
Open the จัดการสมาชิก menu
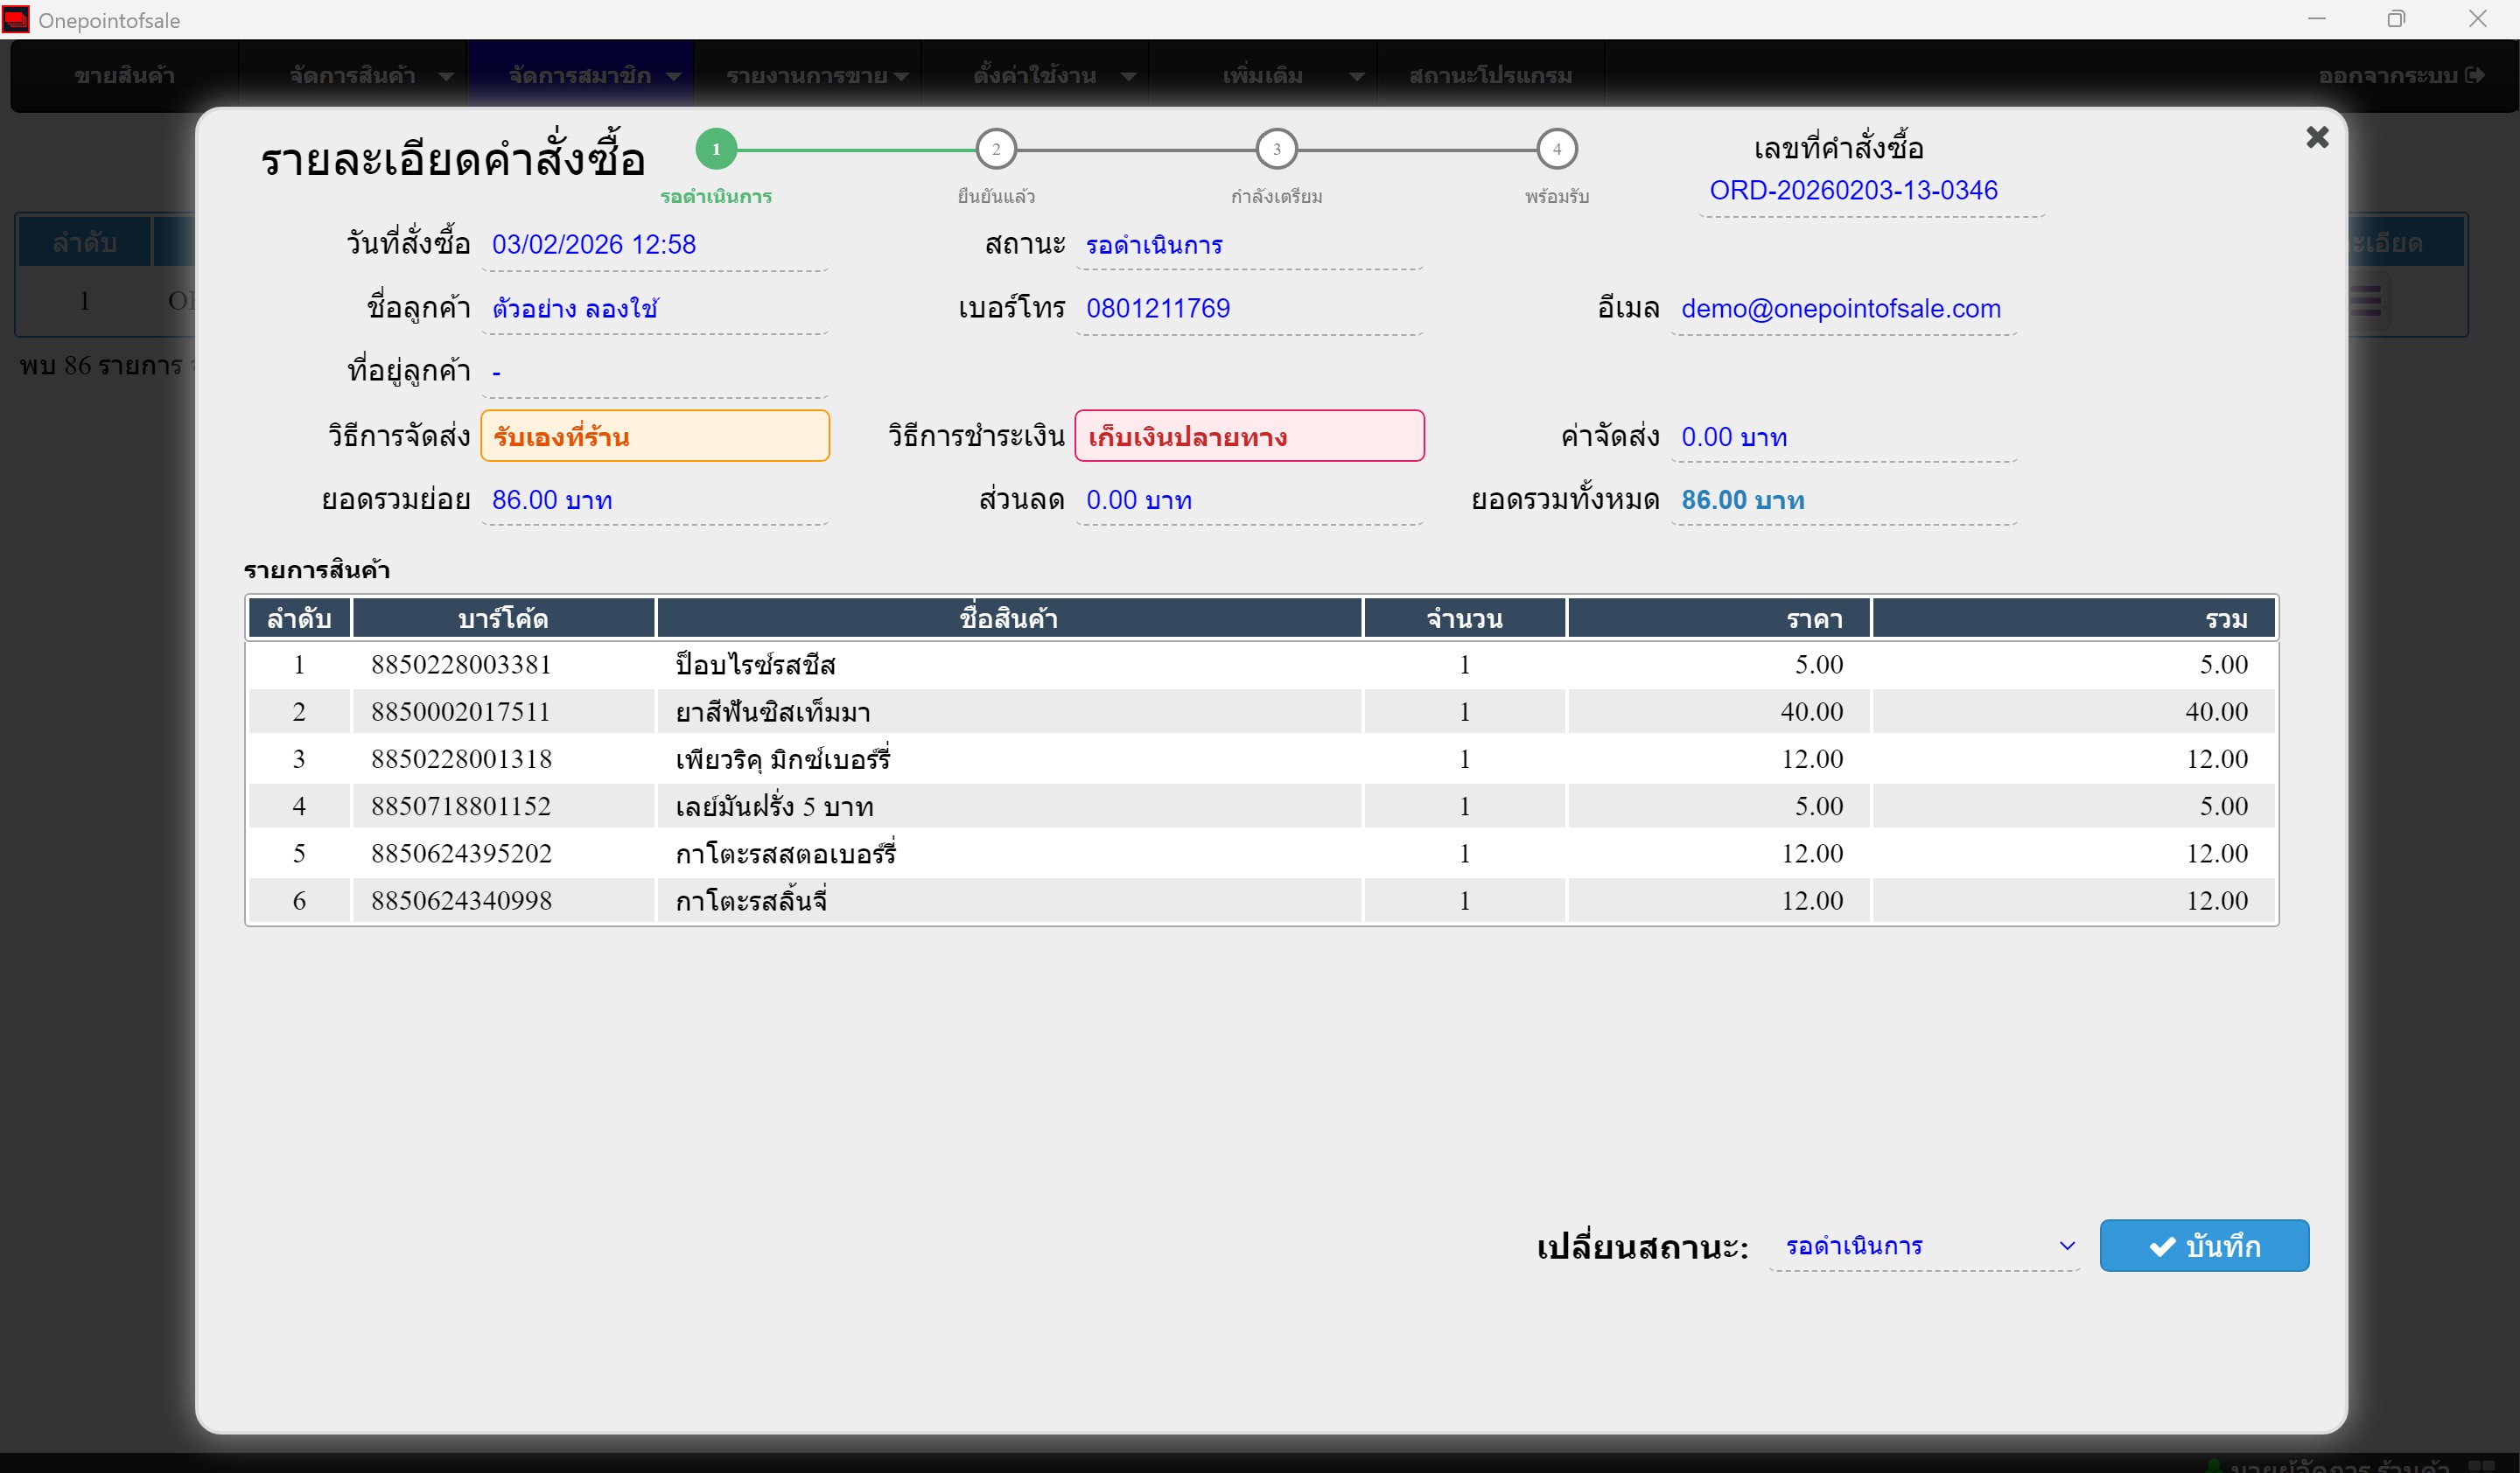(580, 75)
